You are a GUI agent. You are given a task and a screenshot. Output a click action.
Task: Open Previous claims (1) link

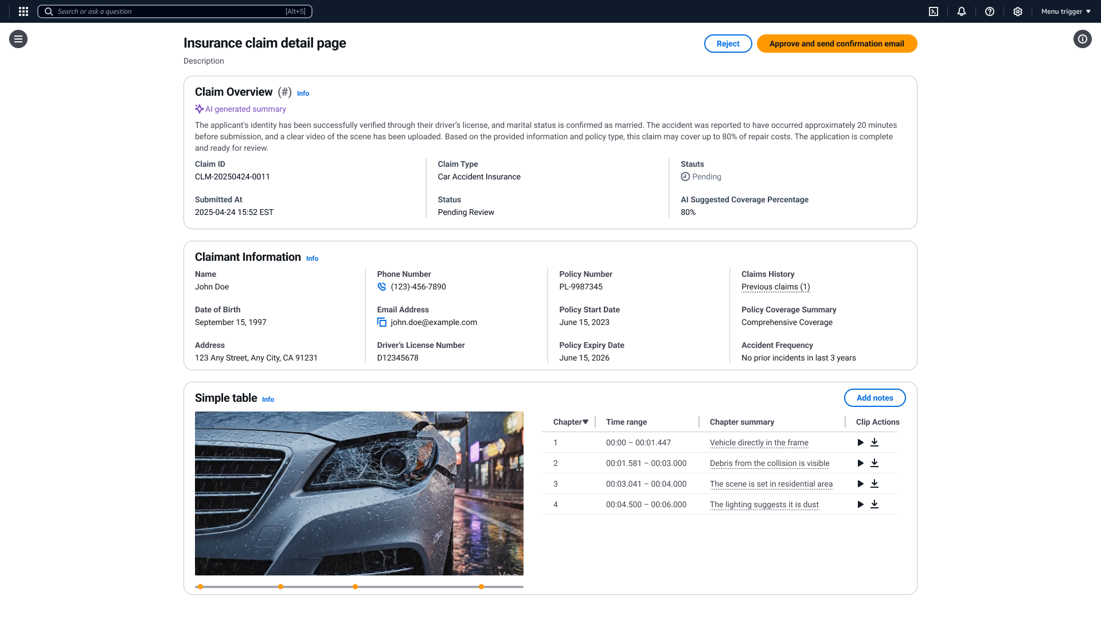pyautogui.click(x=775, y=287)
